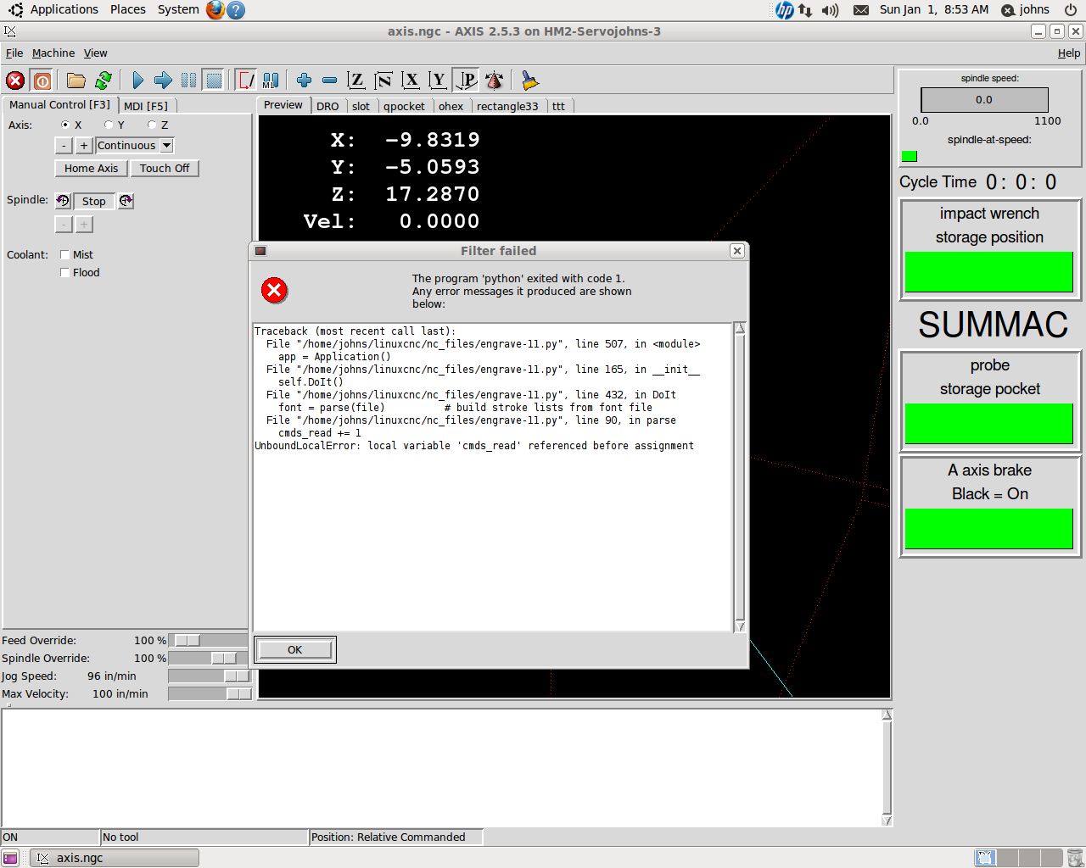Screen dimensions: 1086x868
Task: Open mail envelope icon in tray
Action: tap(860, 10)
